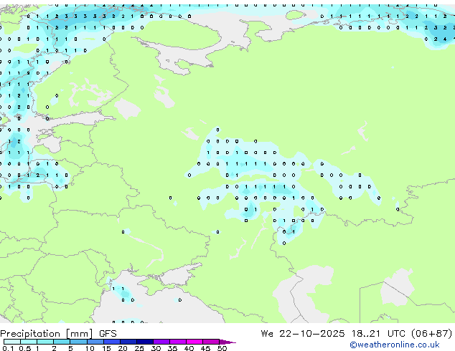The image size is (455, 351).
Task: Click the 45–50 mm legend color swatch
Action: [211, 342]
